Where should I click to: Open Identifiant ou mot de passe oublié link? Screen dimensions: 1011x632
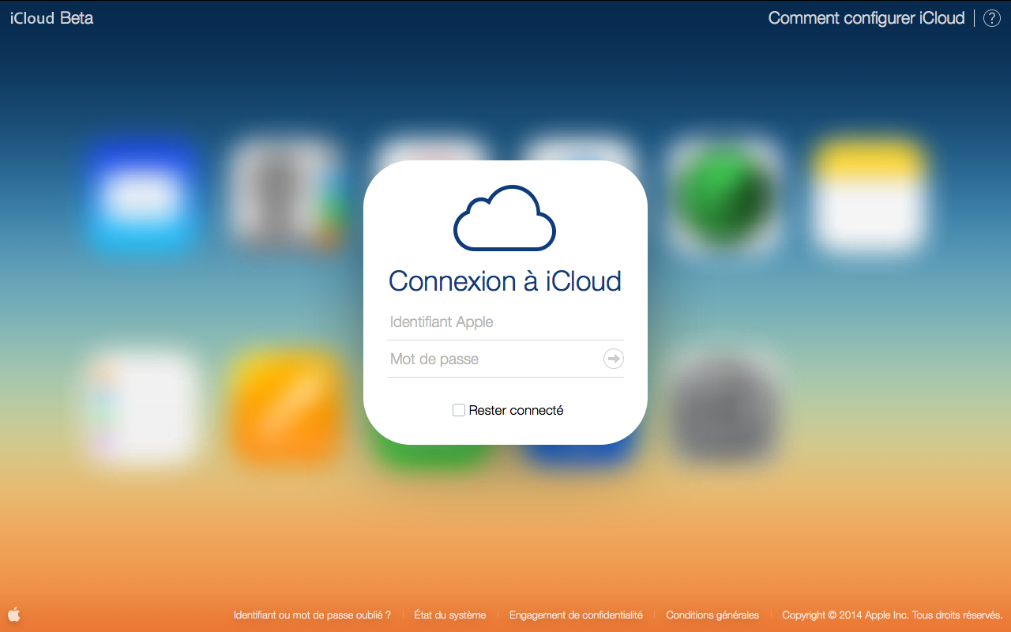(312, 615)
